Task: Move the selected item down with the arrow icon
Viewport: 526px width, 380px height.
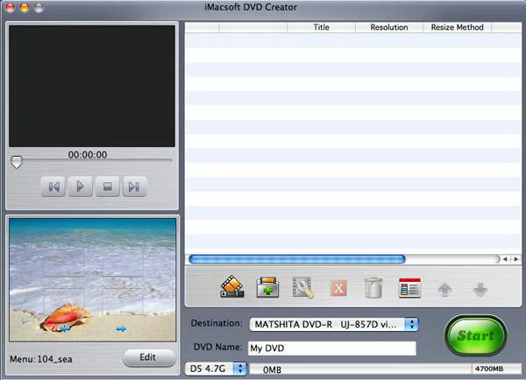Action: (x=480, y=290)
